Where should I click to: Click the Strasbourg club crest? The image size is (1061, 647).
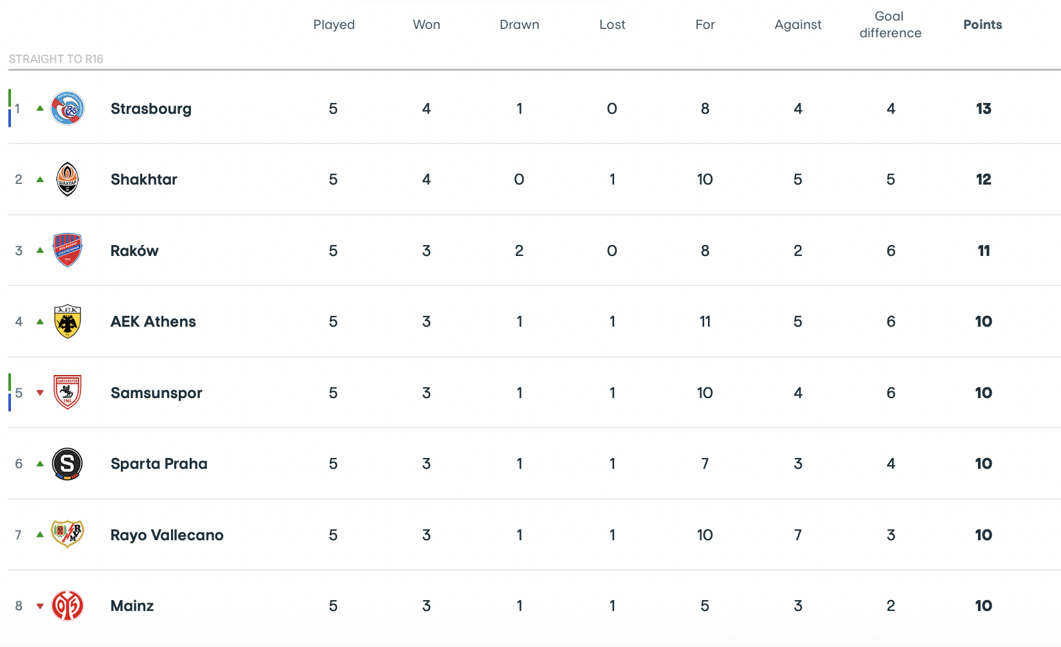(68, 109)
